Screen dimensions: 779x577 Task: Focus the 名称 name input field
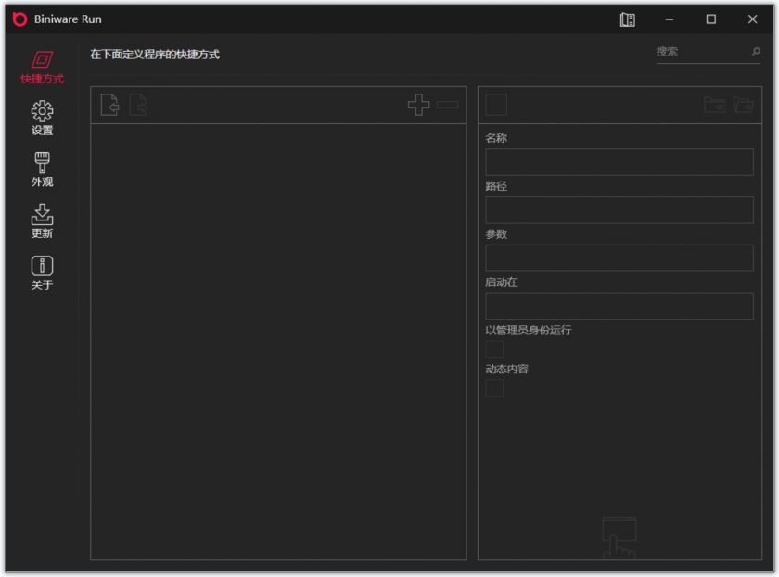tap(619, 162)
